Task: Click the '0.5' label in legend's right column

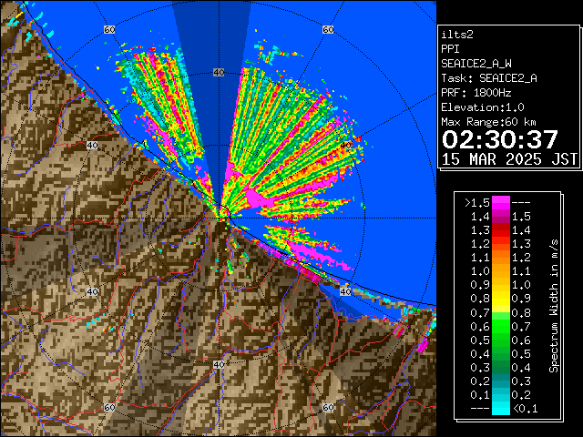Action: (521, 354)
